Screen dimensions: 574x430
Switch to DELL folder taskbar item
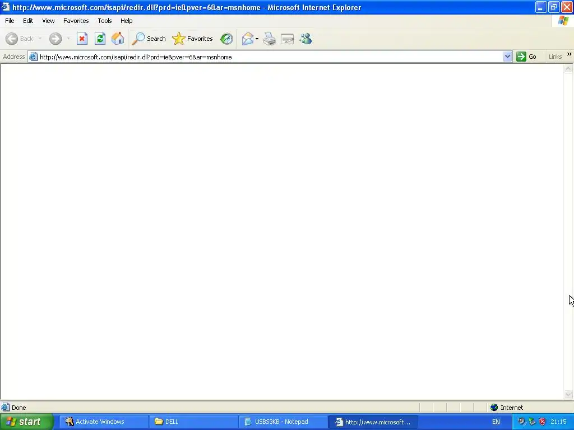pyautogui.click(x=193, y=422)
